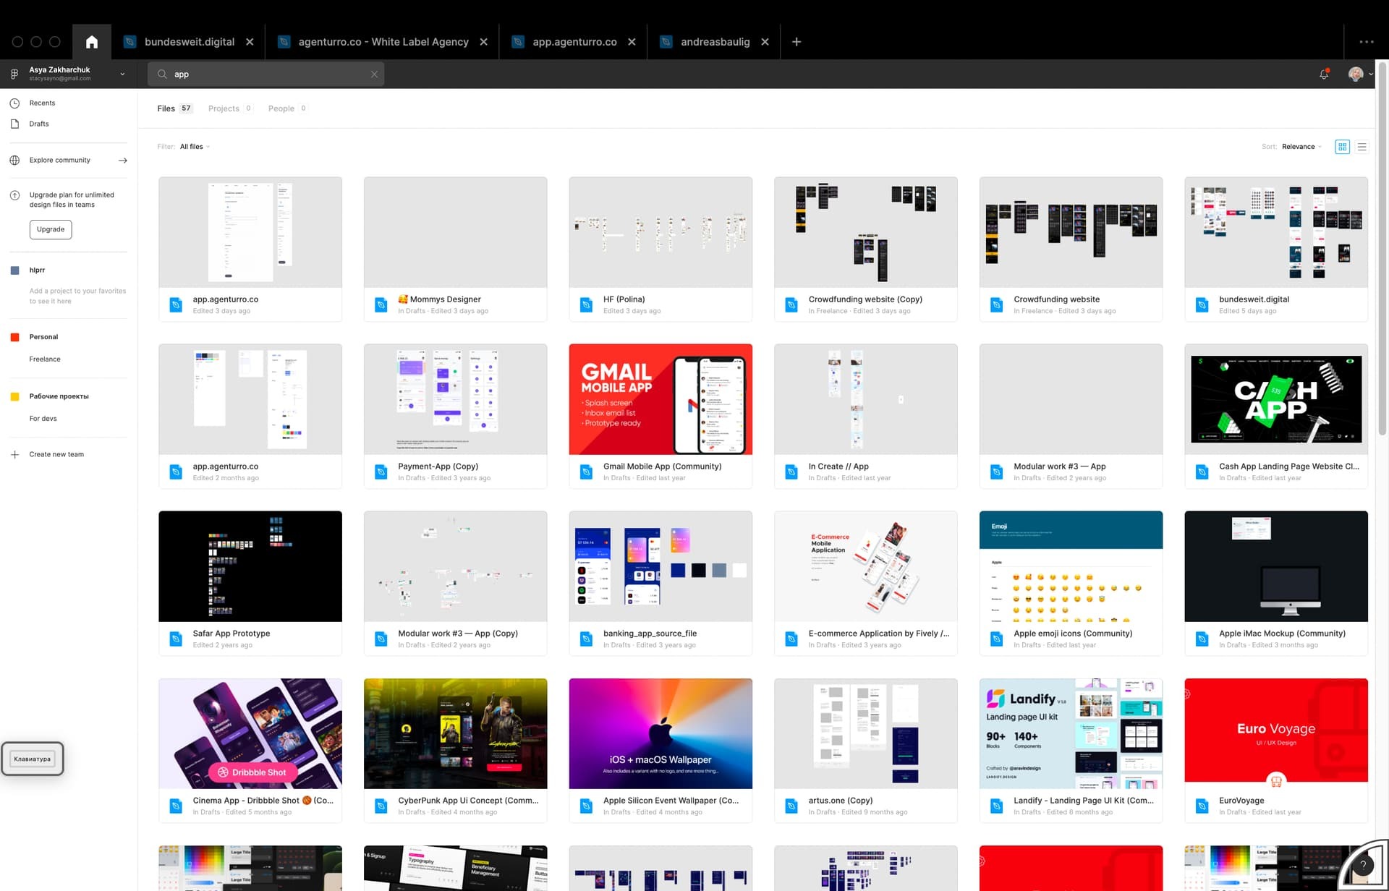Select the Payment-App (Copy) file name
The width and height of the screenshot is (1389, 891).
click(x=438, y=466)
